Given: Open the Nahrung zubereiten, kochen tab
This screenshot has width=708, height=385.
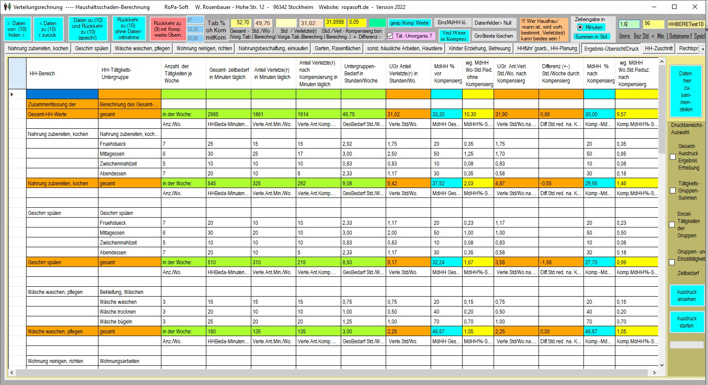Looking at the screenshot, I should tap(38, 48).
